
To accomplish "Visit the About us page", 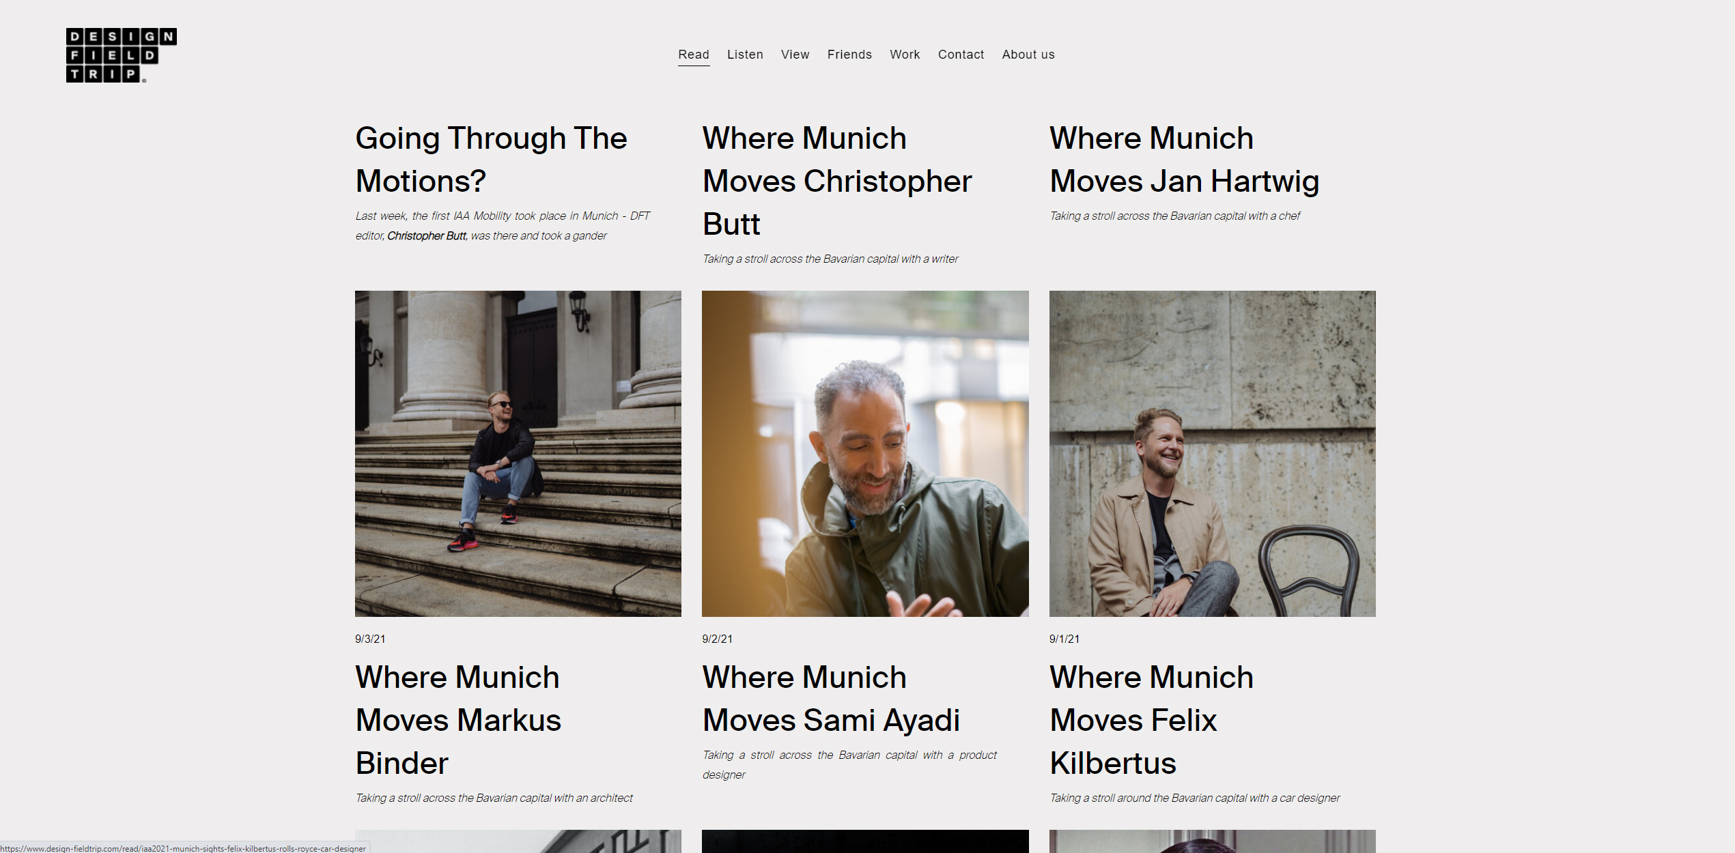I will click(x=1028, y=55).
